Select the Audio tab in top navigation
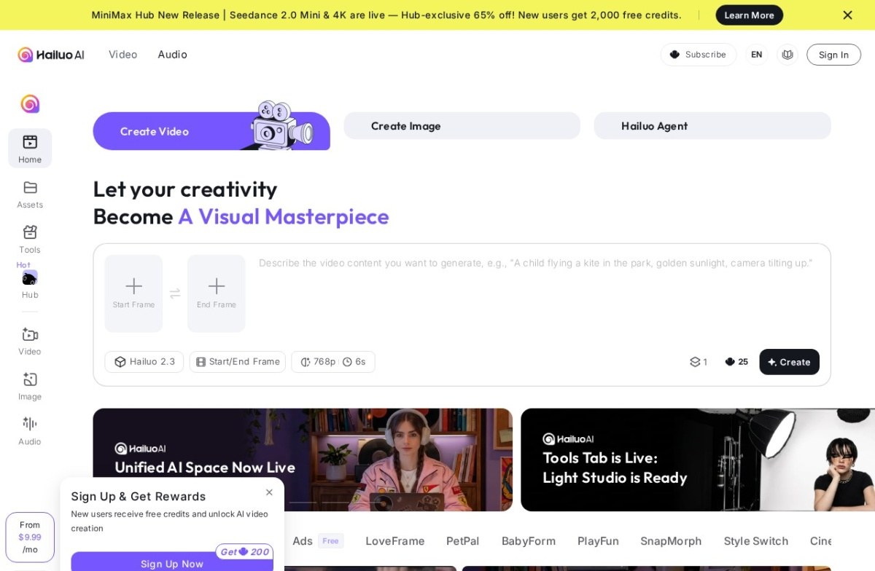Image resolution: width=875 pixels, height=571 pixels. 172,55
